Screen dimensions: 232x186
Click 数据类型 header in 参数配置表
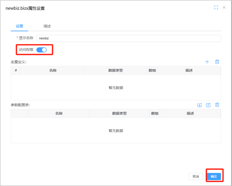(x=119, y=113)
